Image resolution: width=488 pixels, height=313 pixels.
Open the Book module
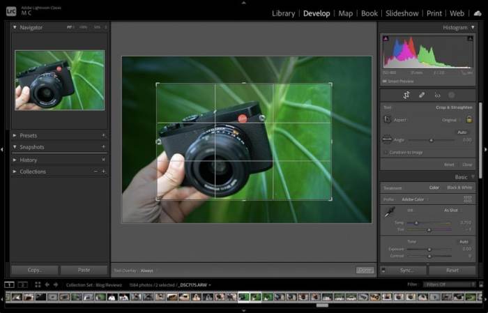point(369,13)
